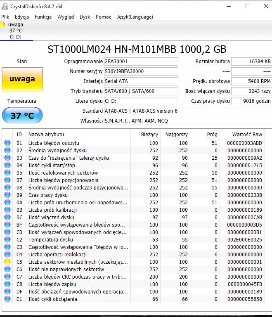Screen dimensions: 272x317
Task: Click blue status icon for attribute C3
Action: click(x=7, y=247)
